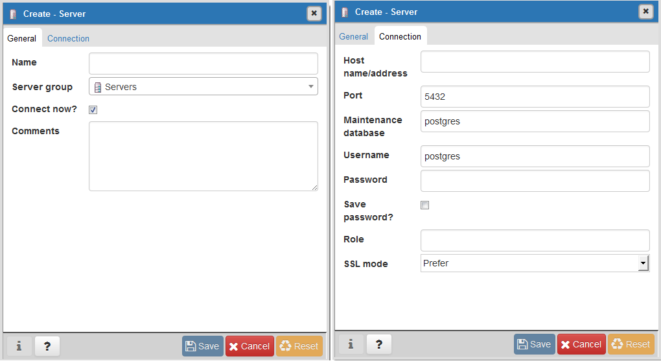
Task: Open the help question mark in the General dialog
Action: [x=47, y=346]
